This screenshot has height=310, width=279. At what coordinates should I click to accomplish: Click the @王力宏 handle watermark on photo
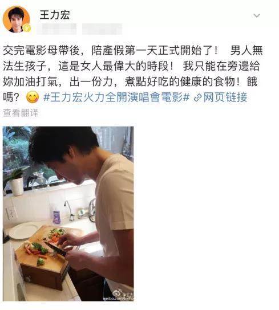(128, 293)
